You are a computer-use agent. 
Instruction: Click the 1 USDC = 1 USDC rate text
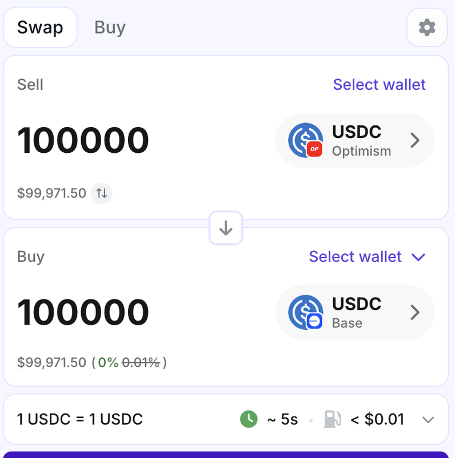click(80, 419)
